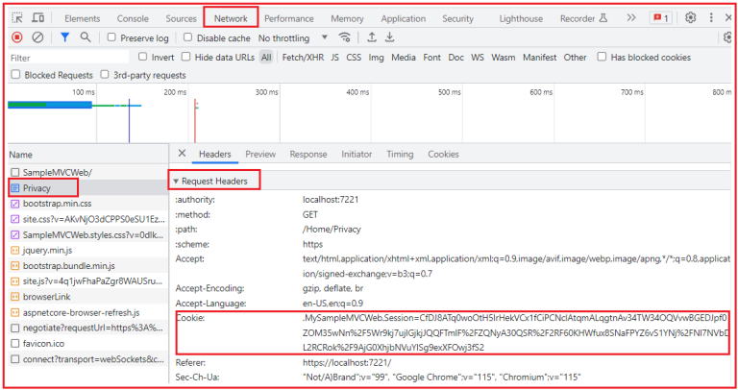Stop recording network log
The width and height of the screenshot is (738, 390).
point(17,37)
